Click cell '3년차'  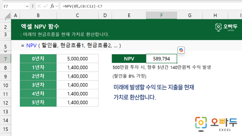pyautogui.click(x=38, y=85)
